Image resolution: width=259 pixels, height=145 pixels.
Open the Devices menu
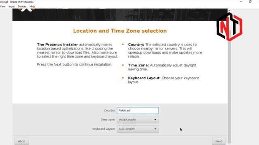point(22,6)
